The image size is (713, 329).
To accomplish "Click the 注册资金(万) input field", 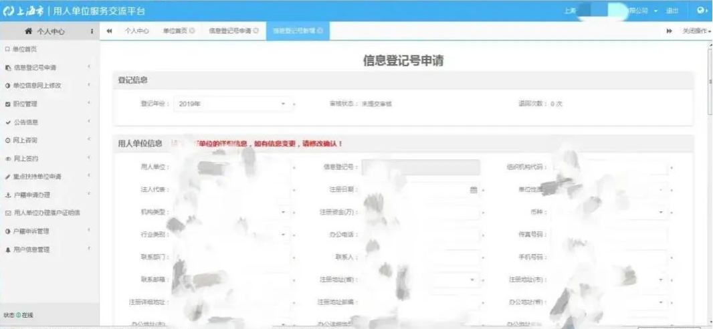I will click(421, 212).
